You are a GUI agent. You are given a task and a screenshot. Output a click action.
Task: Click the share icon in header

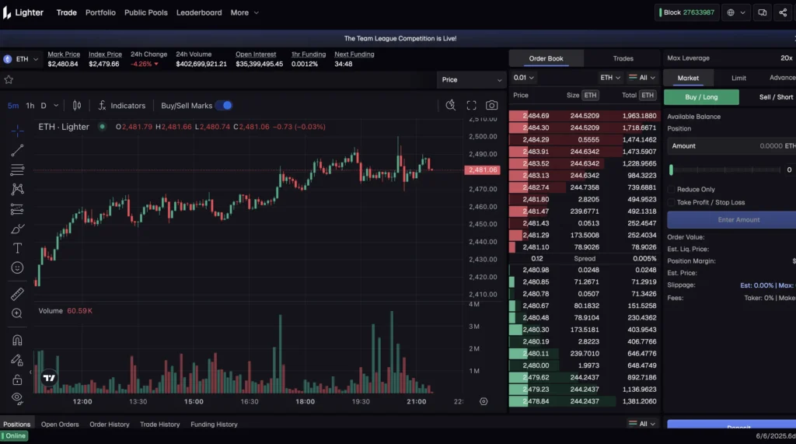coord(783,12)
